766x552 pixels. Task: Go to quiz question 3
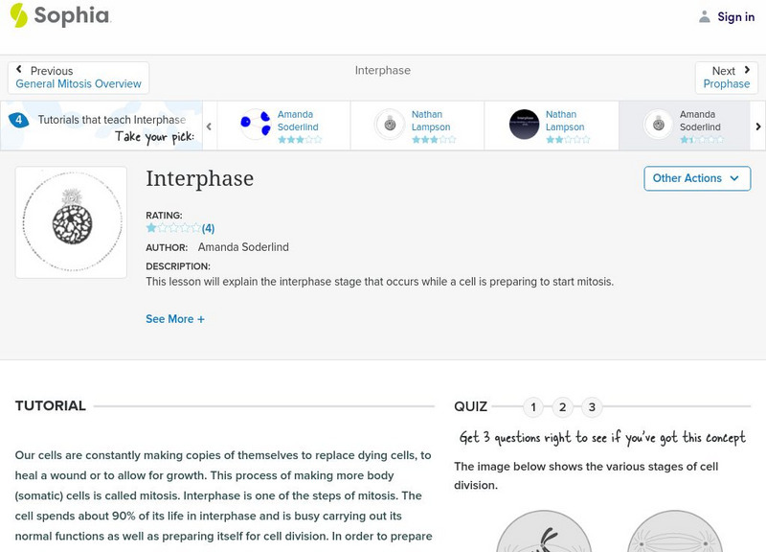point(592,407)
